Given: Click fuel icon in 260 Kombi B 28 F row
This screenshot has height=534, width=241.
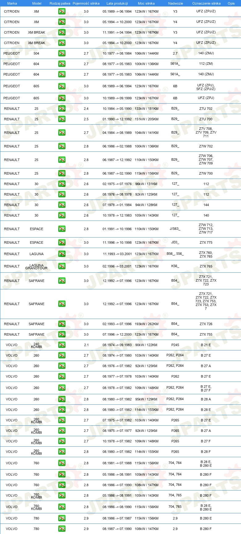Looking at the screenshot, I should coord(62,452).
